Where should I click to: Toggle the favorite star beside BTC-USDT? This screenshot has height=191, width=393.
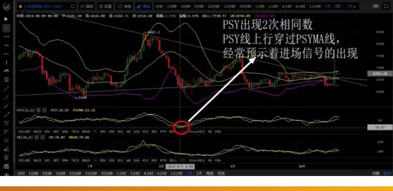pyautogui.click(x=21, y=7)
